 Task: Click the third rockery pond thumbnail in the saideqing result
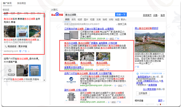[103, 56]
